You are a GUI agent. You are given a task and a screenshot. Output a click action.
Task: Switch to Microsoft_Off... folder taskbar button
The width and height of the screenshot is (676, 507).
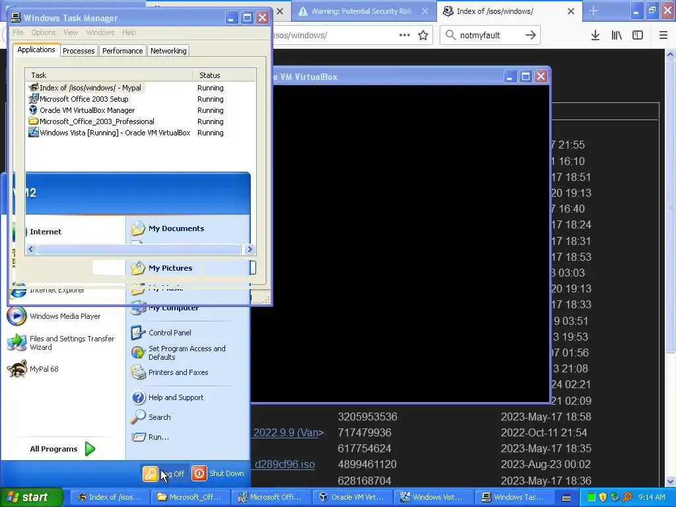pyautogui.click(x=189, y=497)
